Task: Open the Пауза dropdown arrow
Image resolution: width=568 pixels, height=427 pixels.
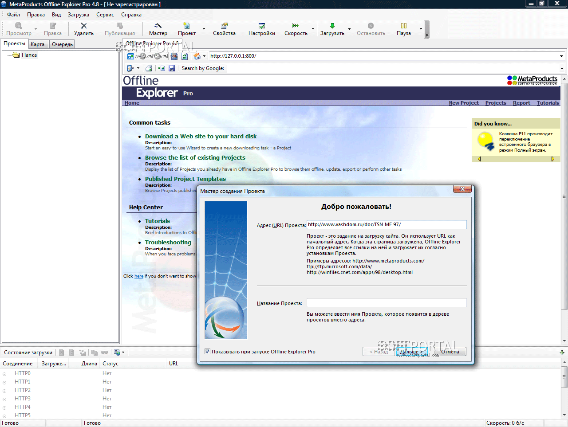Action: 421,29
